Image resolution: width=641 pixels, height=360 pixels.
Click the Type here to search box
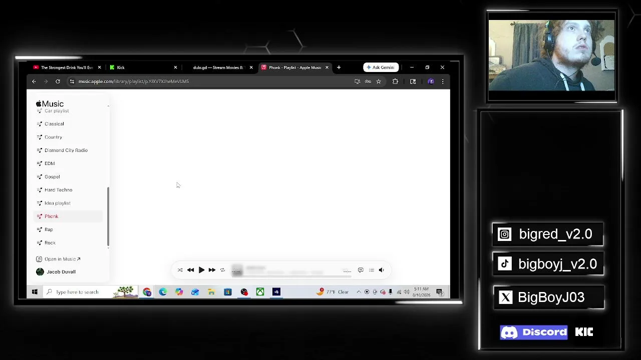(x=91, y=292)
